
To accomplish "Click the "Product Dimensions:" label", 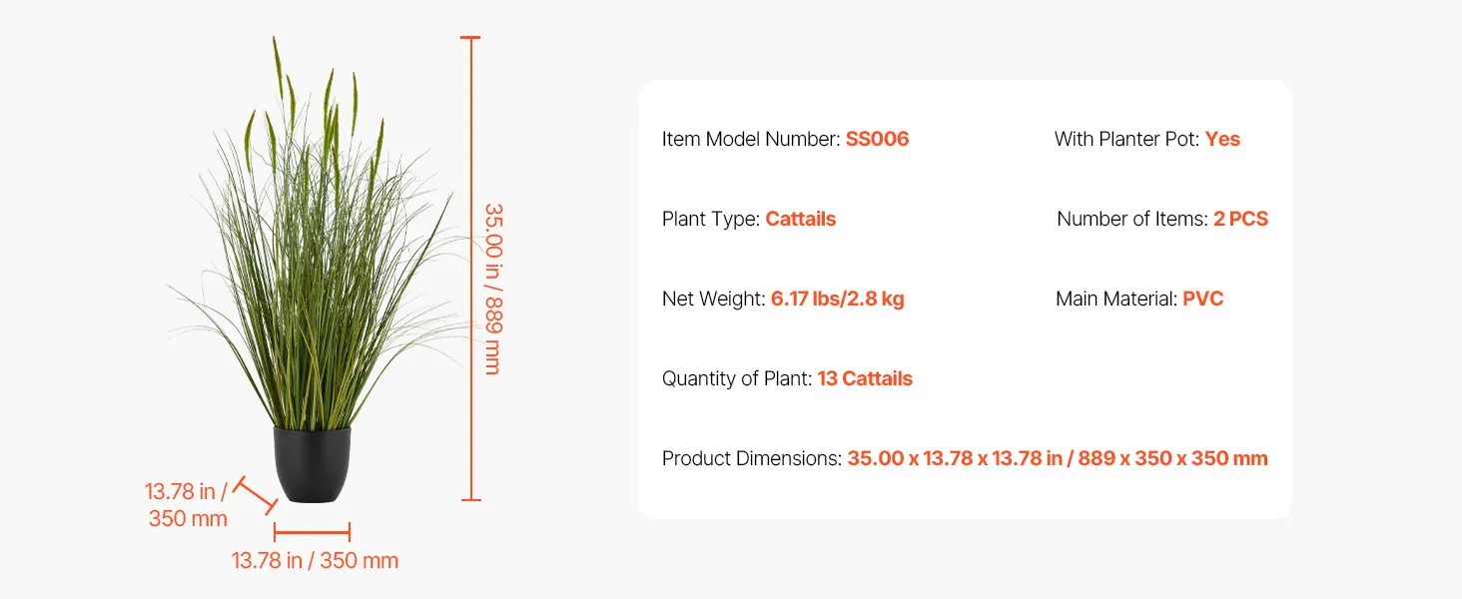I will (752, 459).
